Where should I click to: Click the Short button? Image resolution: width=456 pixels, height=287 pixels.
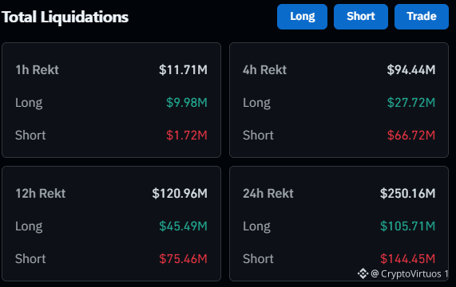pyautogui.click(x=361, y=17)
